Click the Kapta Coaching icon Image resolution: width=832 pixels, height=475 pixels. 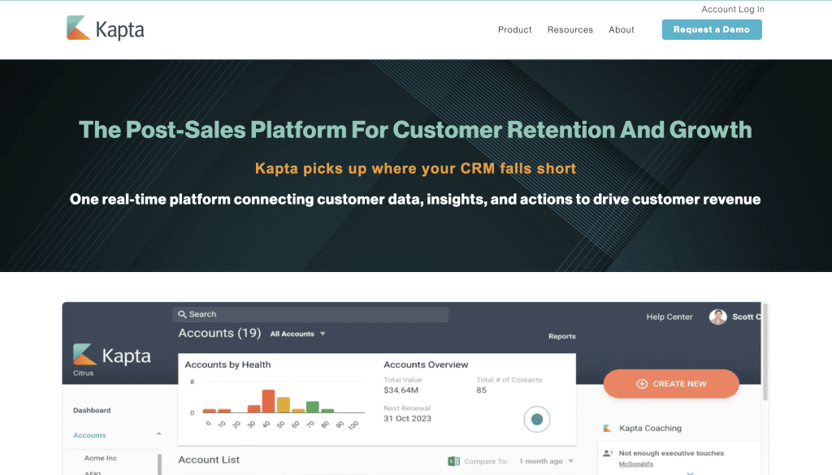608,429
